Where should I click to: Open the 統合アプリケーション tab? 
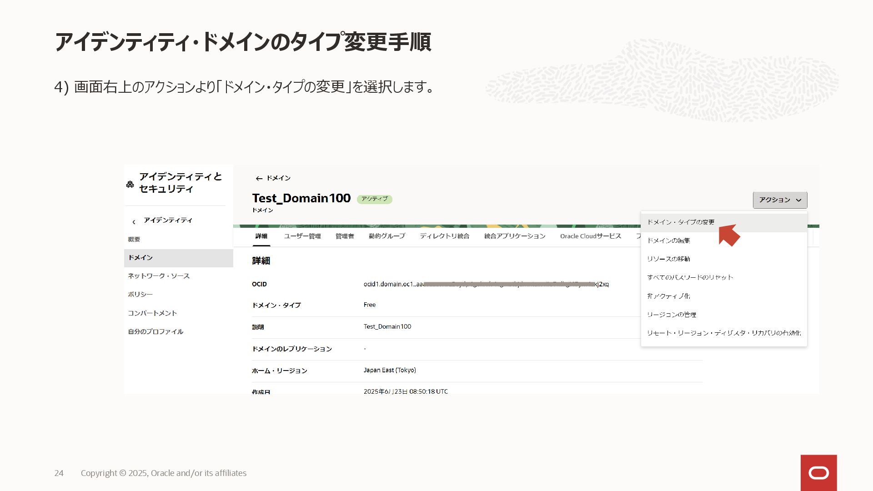pos(515,236)
